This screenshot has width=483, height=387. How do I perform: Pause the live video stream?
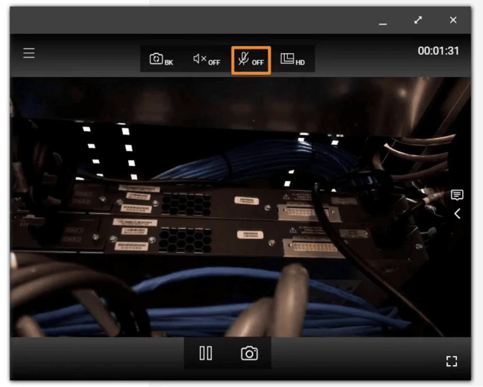click(205, 353)
